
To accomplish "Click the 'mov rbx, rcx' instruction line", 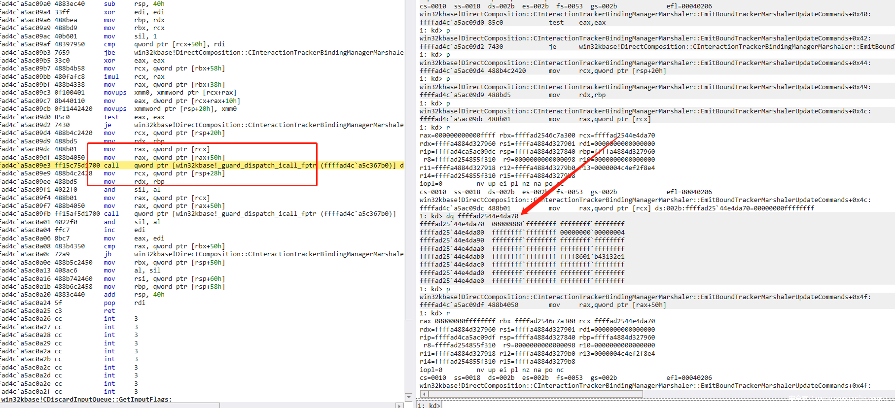I will point(83,28).
